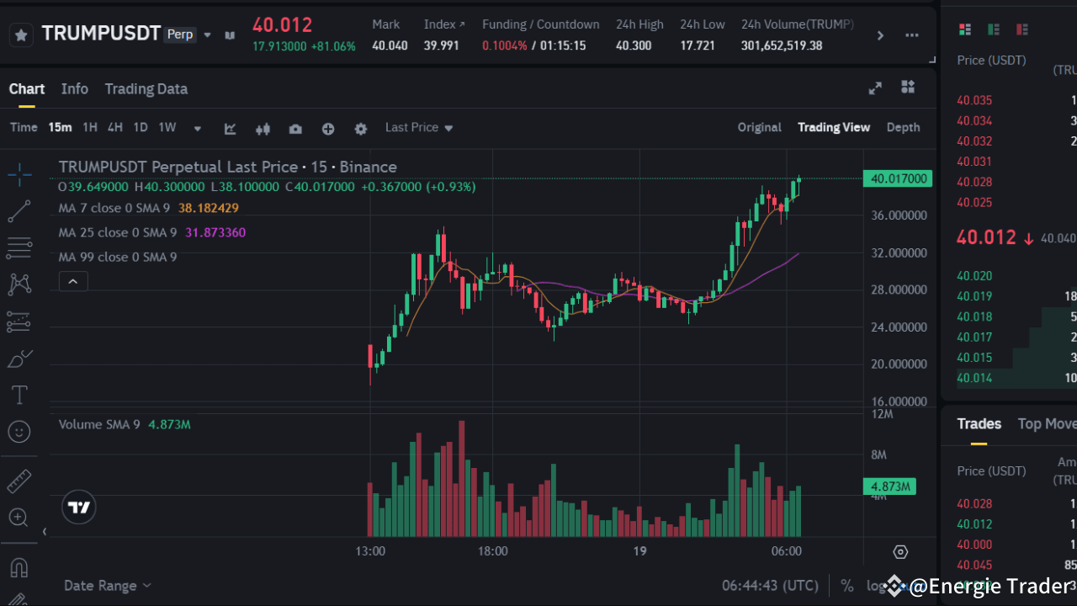
Task: Click the Index price link label
Action: [x=443, y=24]
